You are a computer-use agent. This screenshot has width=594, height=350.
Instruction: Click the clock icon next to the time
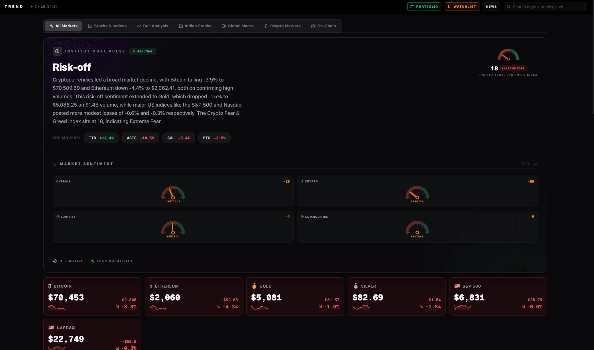pyautogui.click(x=36, y=6)
